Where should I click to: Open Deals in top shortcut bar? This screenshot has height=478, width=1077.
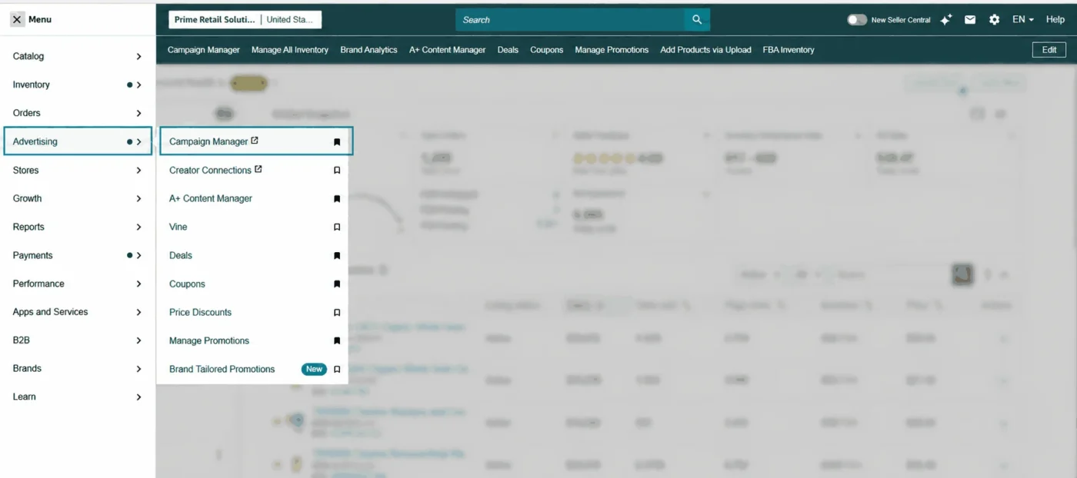coord(508,50)
